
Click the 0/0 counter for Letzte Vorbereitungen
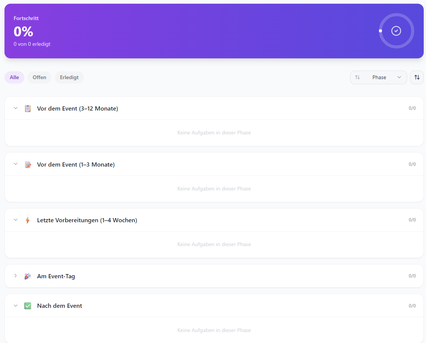point(412,220)
